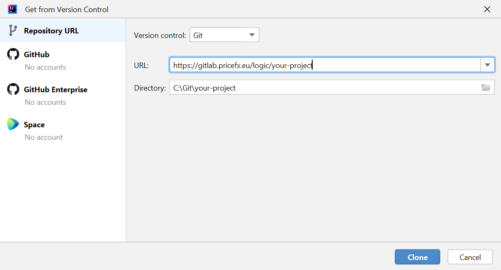The width and height of the screenshot is (501, 270).
Task: Click the IntelliJ IDEA icon in title bar
Action: pyautogui.click(x=12, y=9)
